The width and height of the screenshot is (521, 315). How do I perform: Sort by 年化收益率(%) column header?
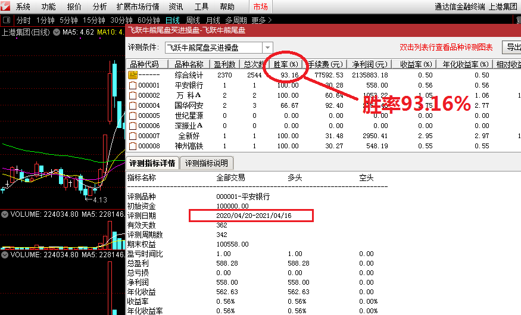(x=465, y=64)
